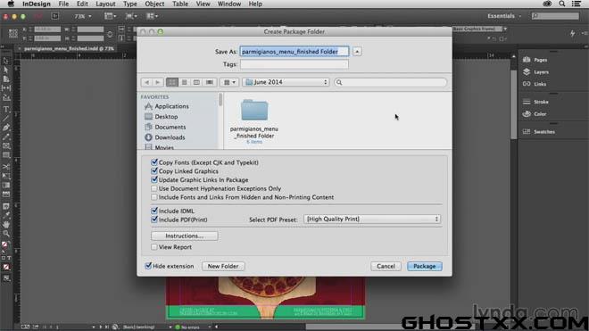589x331 pixels.
Task: Open the Layout menu
Action: tap(105, 4)
